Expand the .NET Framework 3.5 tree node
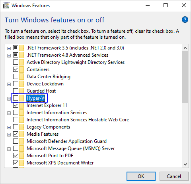The height and width of the screenshot is (184, 191). [9, 48]
